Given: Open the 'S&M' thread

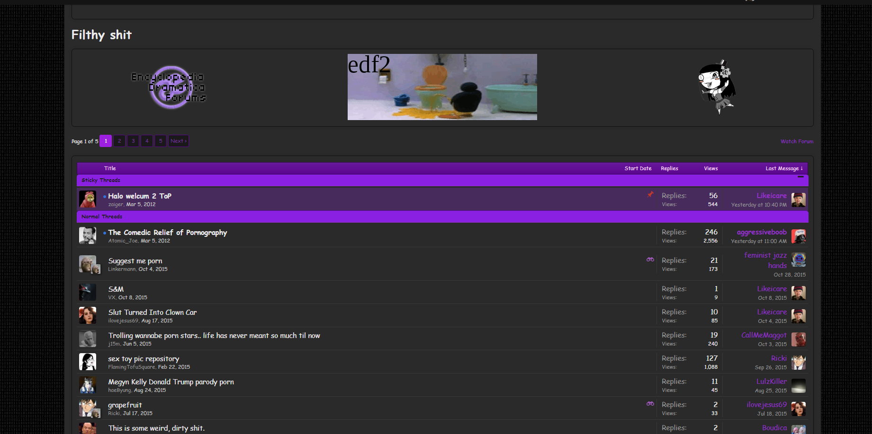Looking at the screenshot, I should click(116, 289).
